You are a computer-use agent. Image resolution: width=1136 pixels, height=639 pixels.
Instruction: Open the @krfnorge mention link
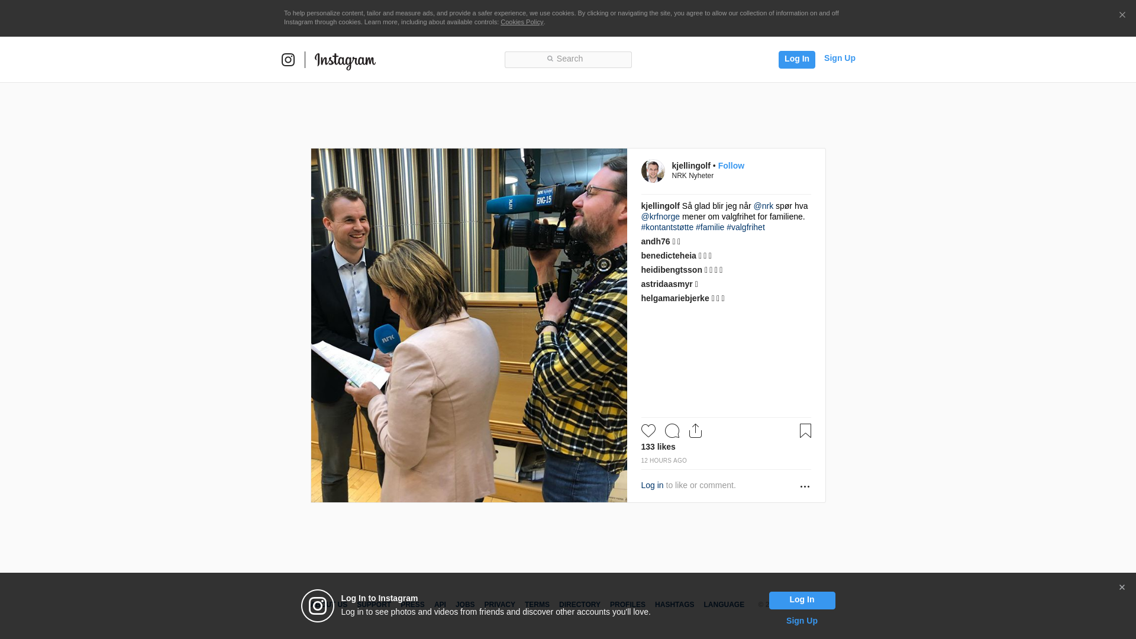660,217
